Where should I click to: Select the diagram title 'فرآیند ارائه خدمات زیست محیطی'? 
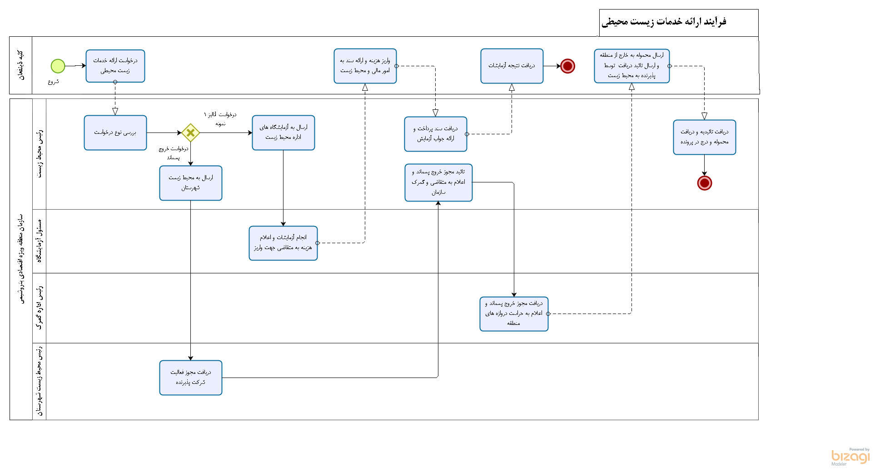tap(664, 22)
